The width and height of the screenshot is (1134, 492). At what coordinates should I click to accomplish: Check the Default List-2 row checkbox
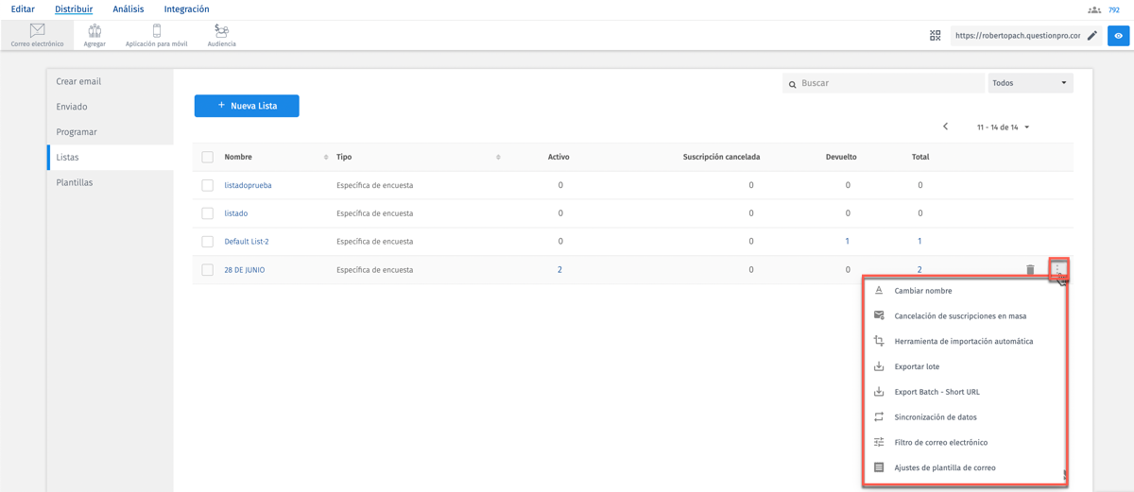click(208, 242)
